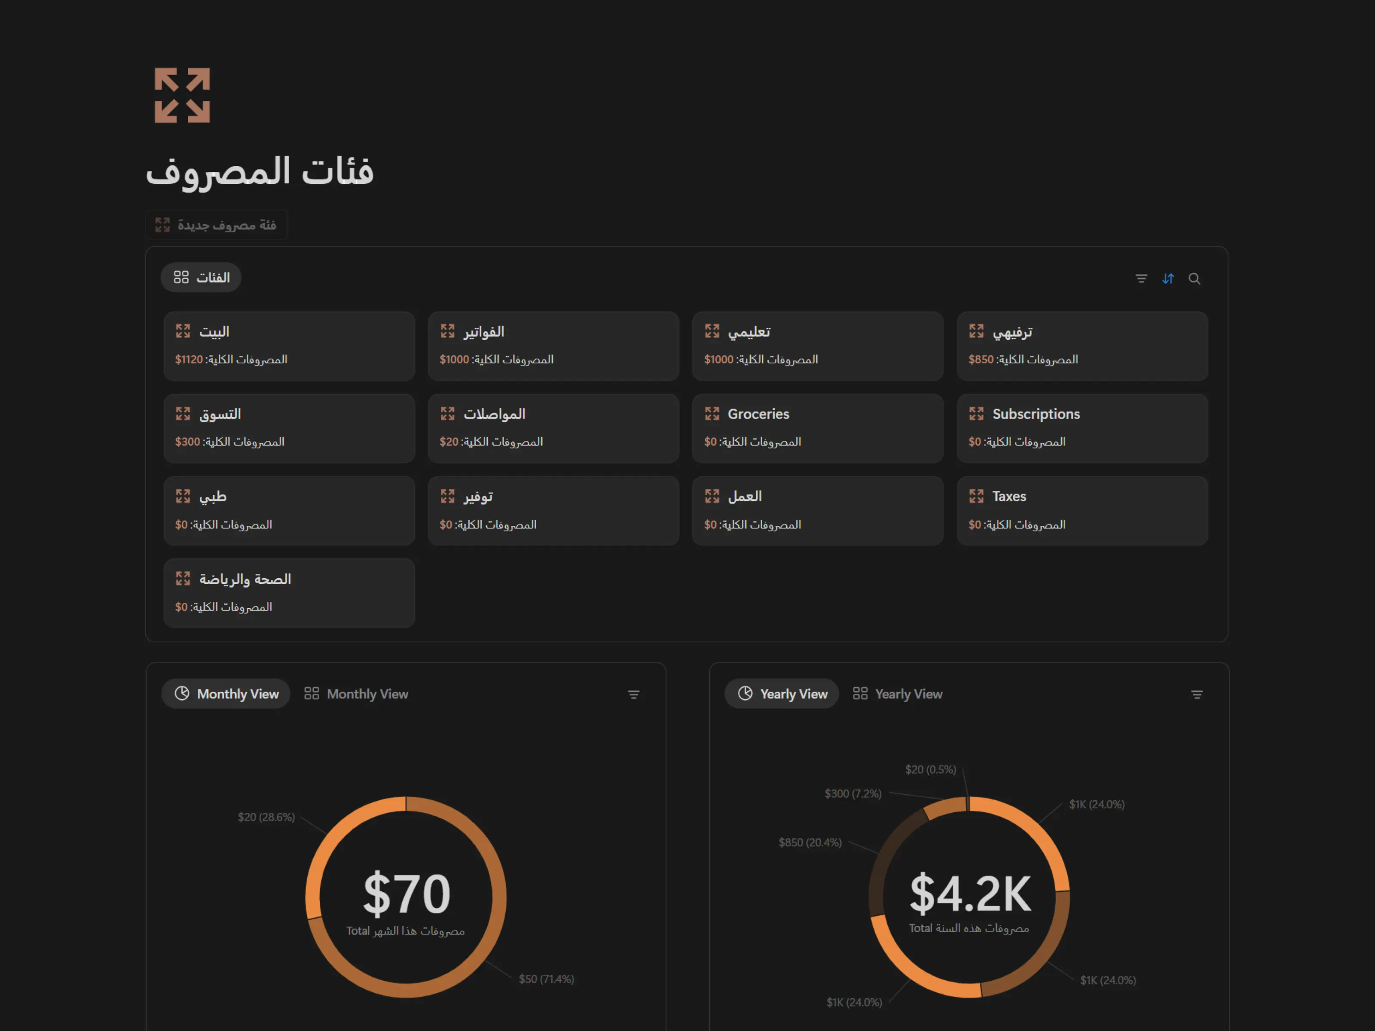This screenshot has height=1031, width=1375.
Task: Click the فئة مصروف جديدة button
Action: [x=216, y=225]
